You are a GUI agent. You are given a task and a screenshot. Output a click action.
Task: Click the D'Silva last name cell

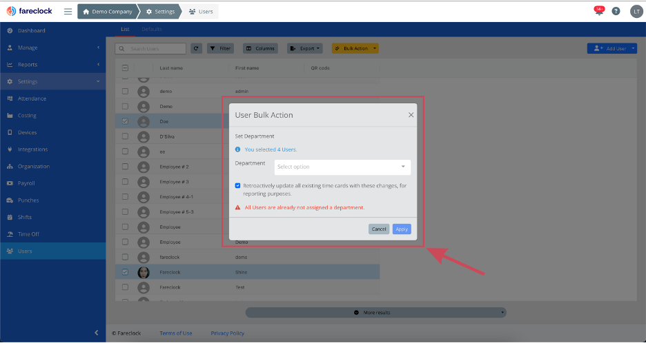pos(167,136)
